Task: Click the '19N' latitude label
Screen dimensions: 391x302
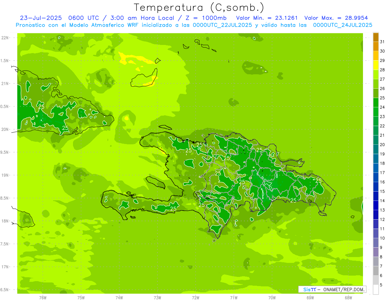Action: [5, 175]
